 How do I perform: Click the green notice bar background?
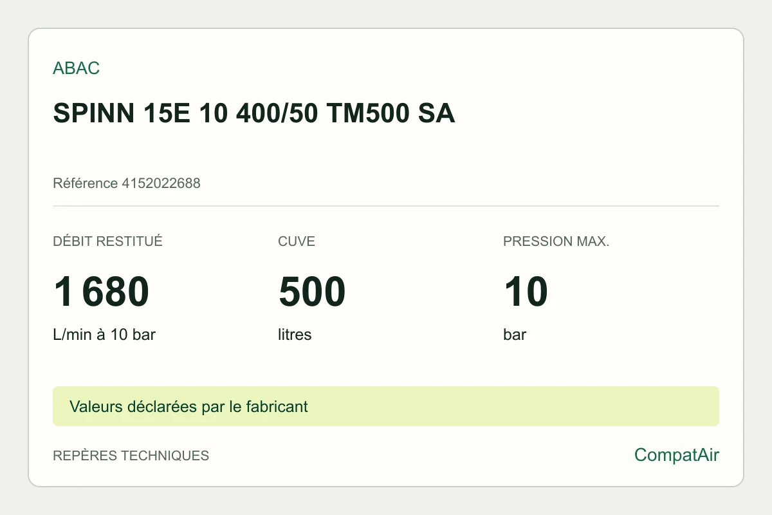tap(515, 406)
